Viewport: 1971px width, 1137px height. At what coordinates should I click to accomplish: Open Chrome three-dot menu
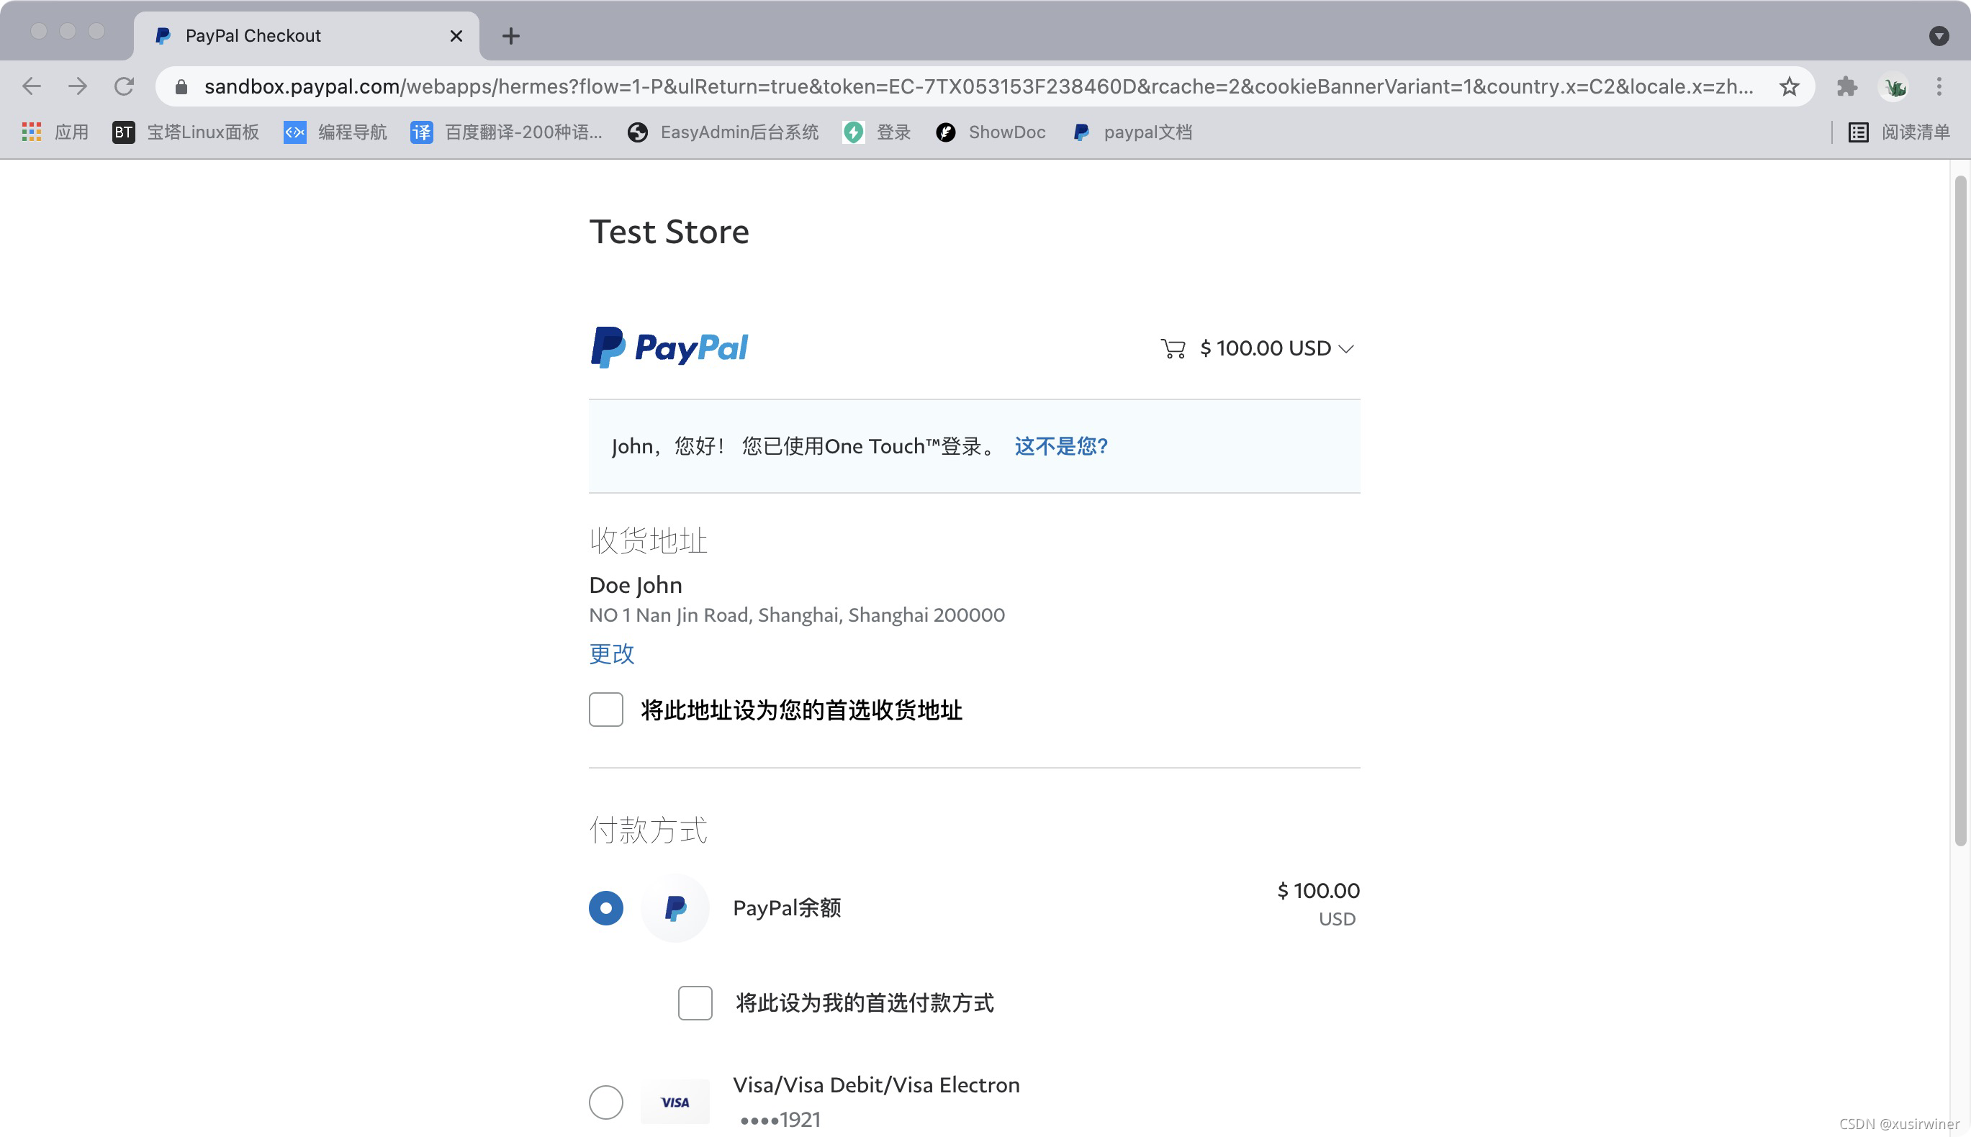1938,86
